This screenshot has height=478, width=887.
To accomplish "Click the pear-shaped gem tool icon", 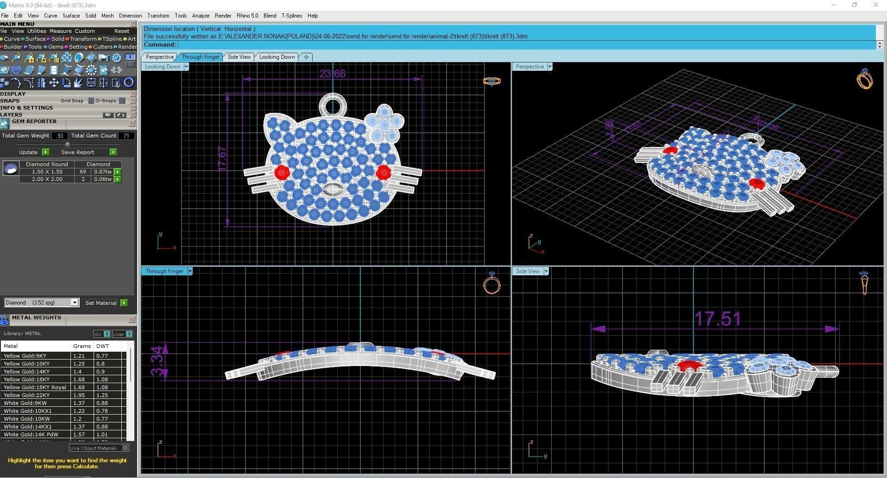I will pos(79,57).
